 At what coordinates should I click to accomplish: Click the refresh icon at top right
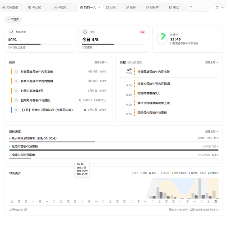tap(217, 7)
